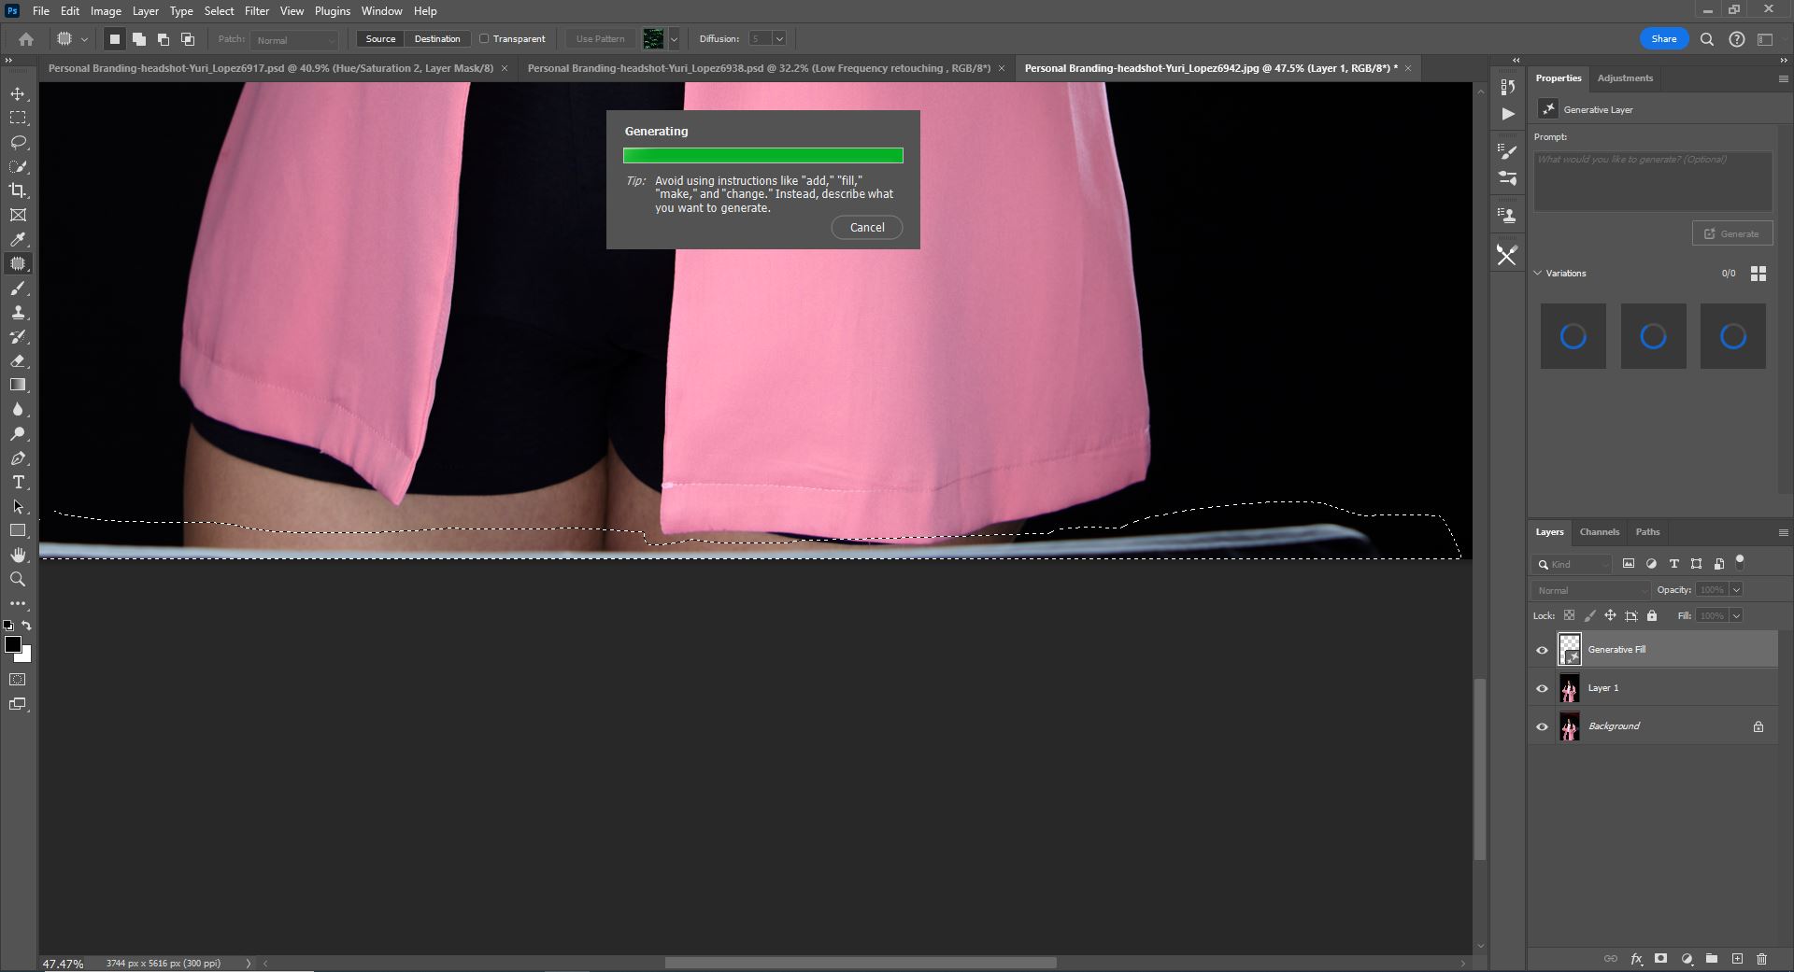This screenshot has height=972, width=1794.
Task: Toggle visibility of the Background layer
Action: coord(1543,726)
